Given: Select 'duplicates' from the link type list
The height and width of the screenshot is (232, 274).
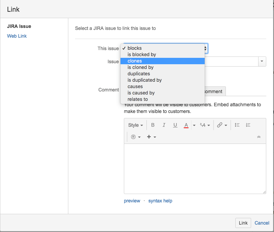Looking at the screenshot, I should (139, 74).
